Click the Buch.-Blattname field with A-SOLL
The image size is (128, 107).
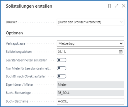tap(91, 101)
